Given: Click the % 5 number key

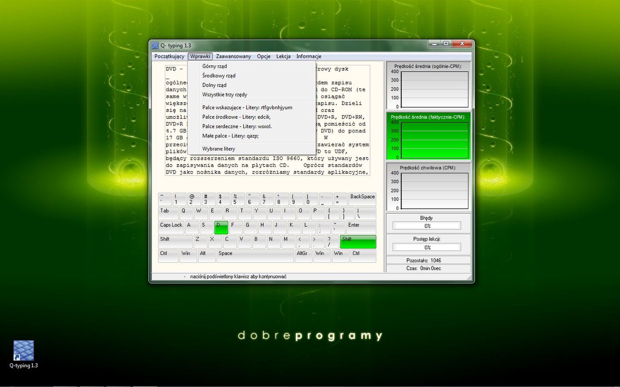Looking at the screenshot, I should point(238,199).
